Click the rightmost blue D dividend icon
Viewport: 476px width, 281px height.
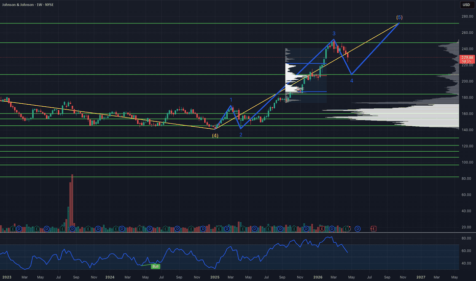358,228
